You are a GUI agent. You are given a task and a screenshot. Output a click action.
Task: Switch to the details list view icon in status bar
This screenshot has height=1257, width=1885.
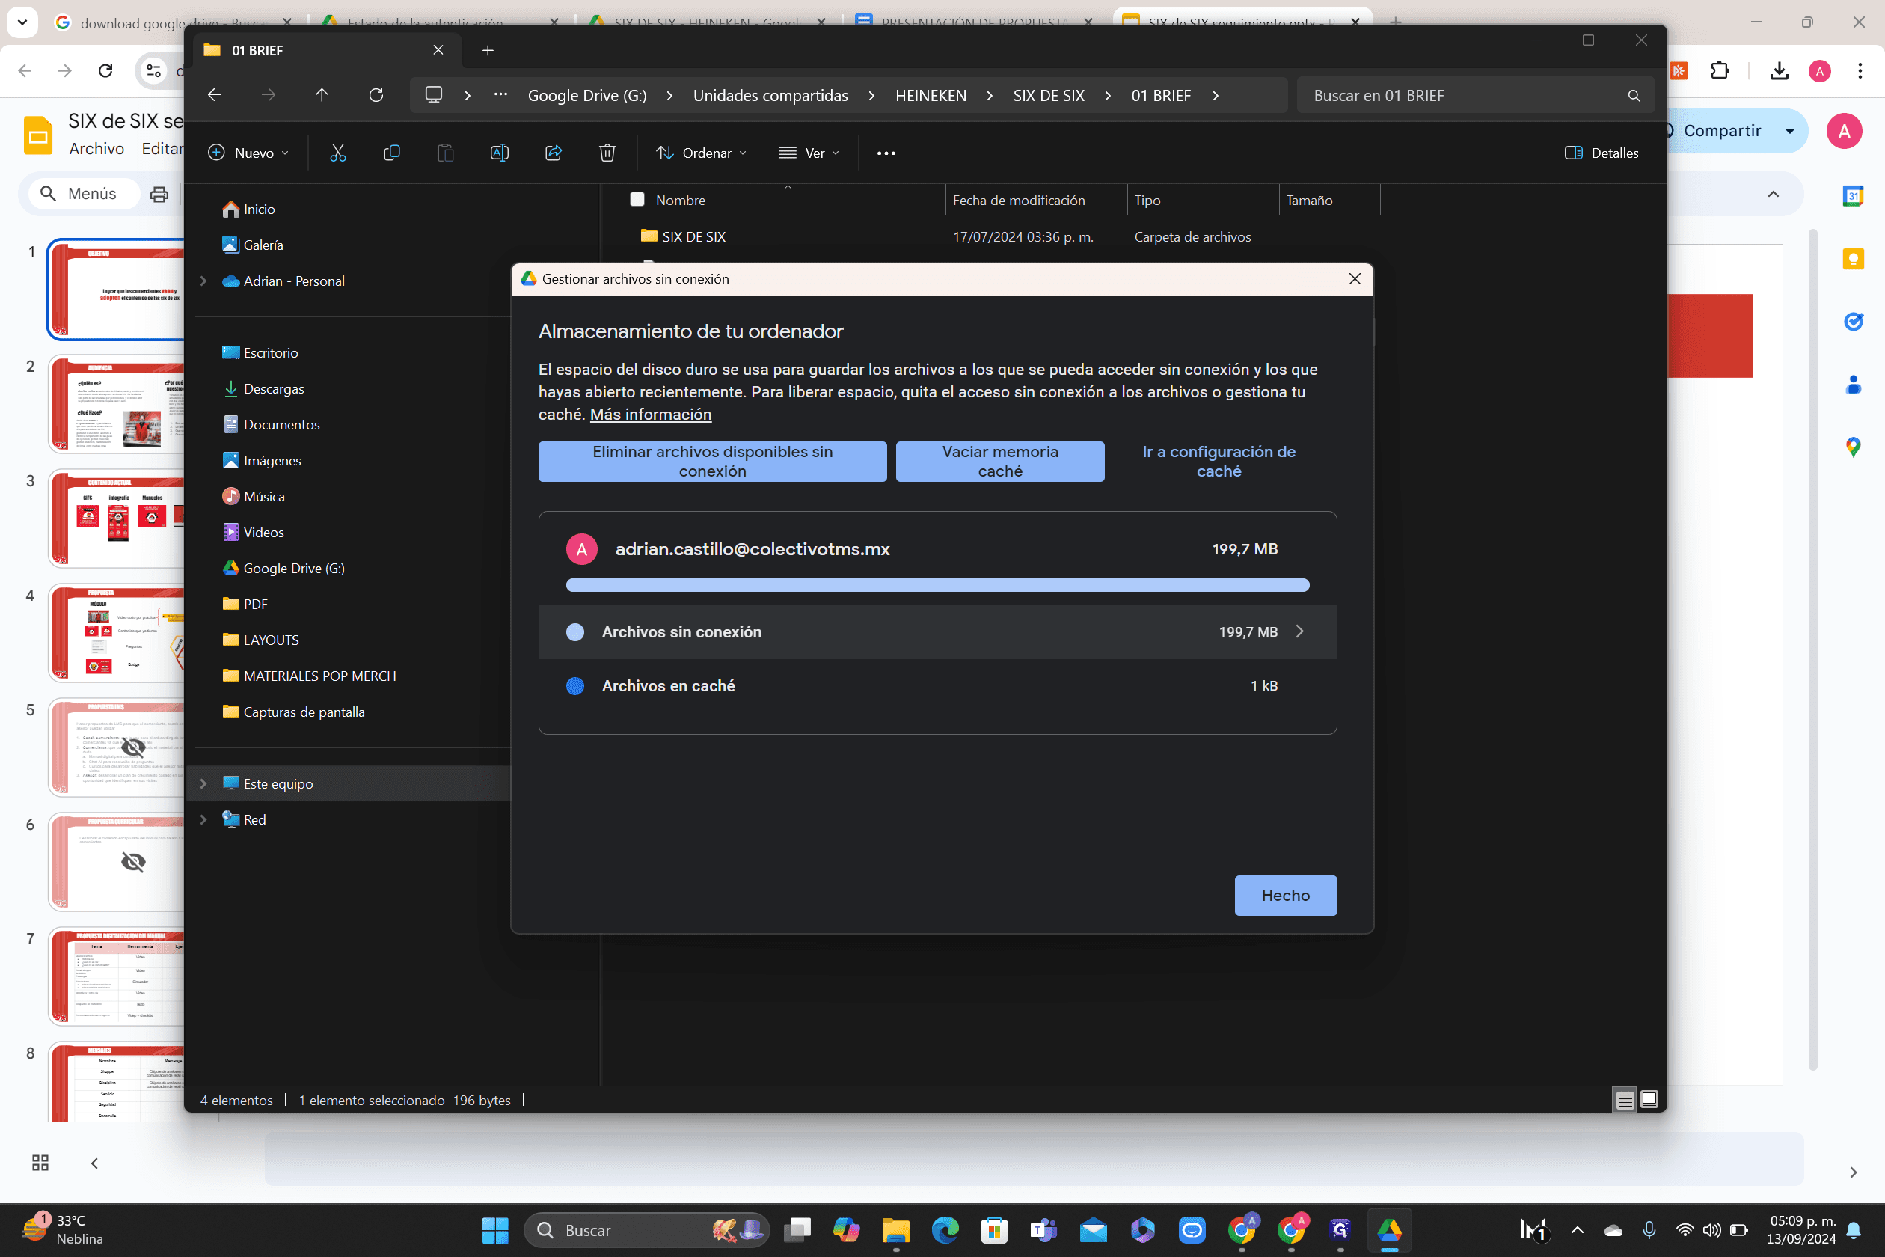point(1625,1099)
